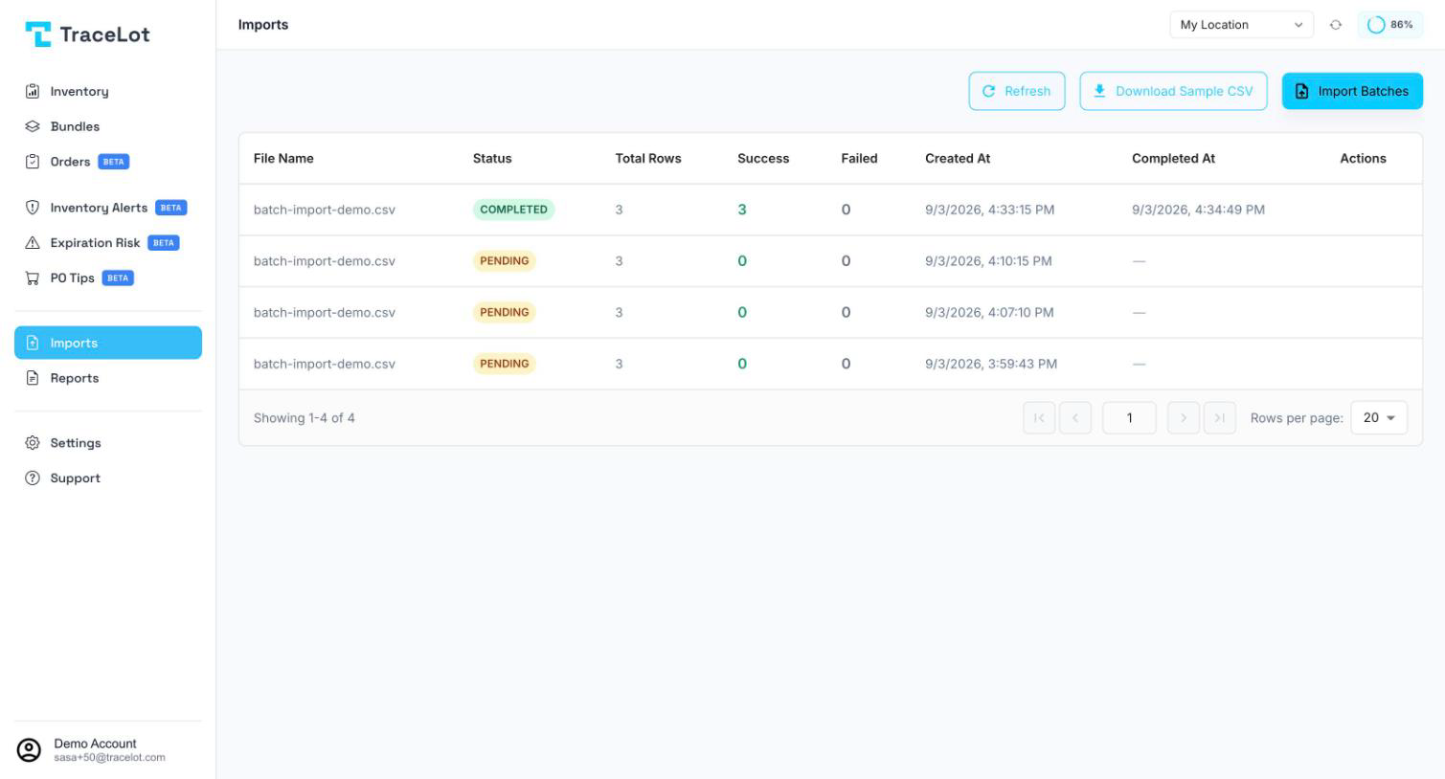Click the last page pagination icon

1220,418
